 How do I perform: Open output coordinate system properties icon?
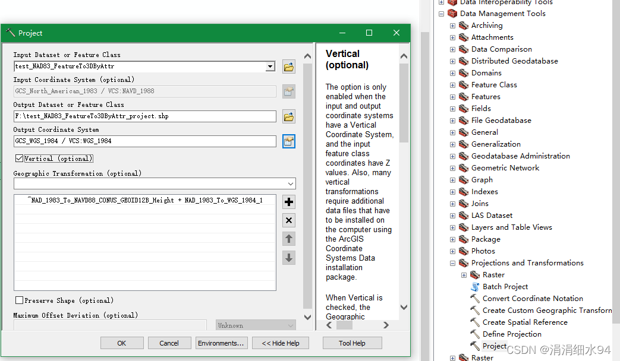[289, 141]
